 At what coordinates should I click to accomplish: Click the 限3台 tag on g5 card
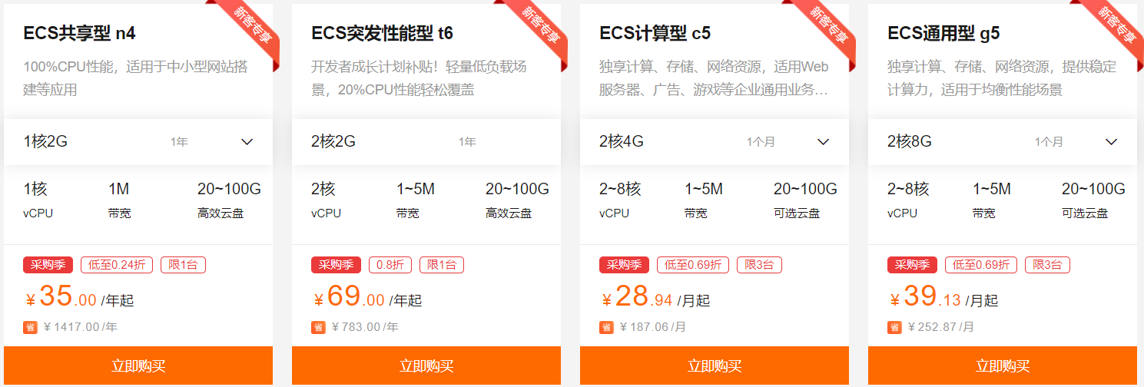point(1047,265)
